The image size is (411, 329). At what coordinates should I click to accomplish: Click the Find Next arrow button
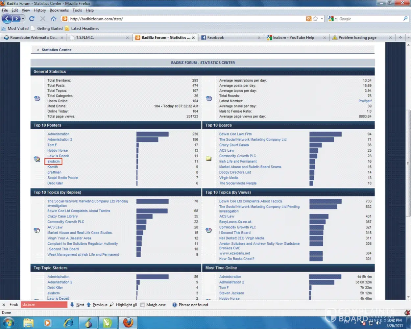77,305
